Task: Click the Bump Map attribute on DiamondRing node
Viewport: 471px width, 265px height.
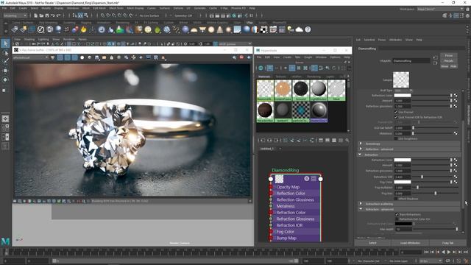Action: tap(286, 238)
